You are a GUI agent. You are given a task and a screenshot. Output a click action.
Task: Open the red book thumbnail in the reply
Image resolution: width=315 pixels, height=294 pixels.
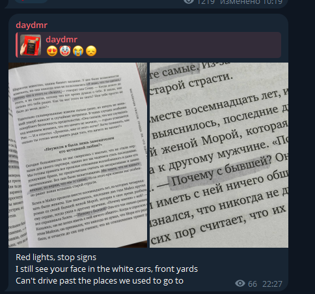[31, 45]
